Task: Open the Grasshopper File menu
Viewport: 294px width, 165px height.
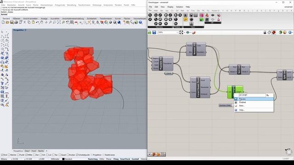Action: click(x=151, y=7)
